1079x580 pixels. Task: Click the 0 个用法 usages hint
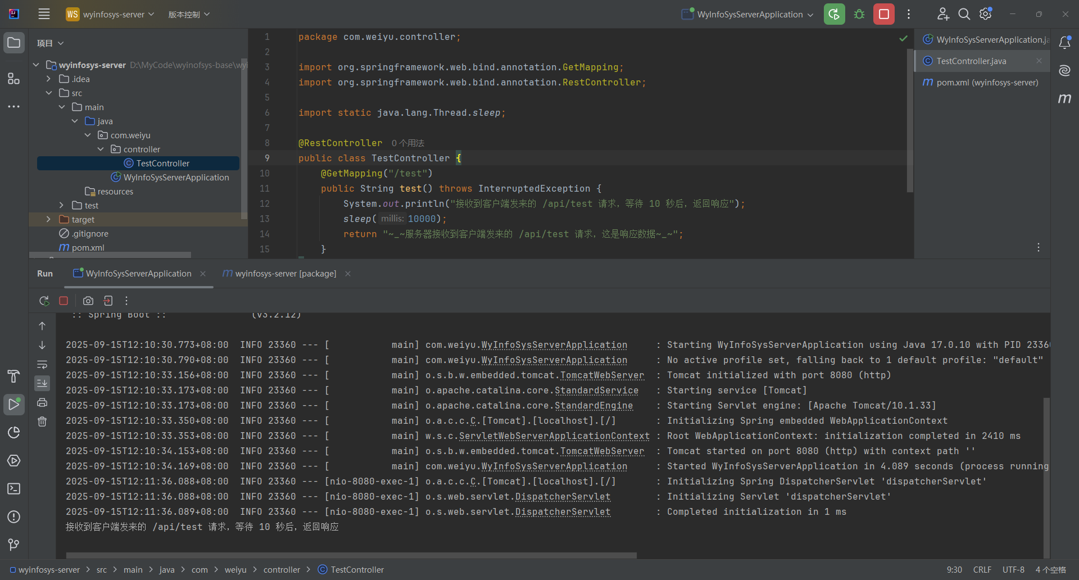(407, 143)
